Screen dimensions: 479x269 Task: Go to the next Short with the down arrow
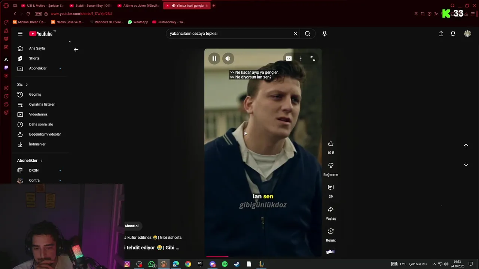coord(466,164)
